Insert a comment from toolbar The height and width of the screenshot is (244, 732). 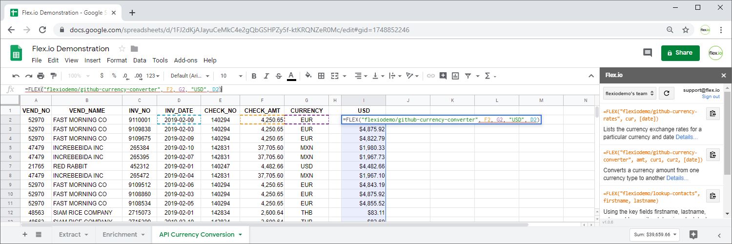point(443,76)
